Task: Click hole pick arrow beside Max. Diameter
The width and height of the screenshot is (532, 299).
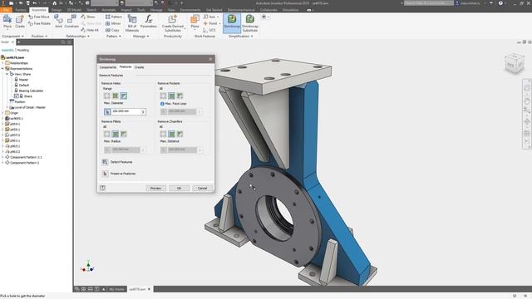Action: [x=107, y=111]
